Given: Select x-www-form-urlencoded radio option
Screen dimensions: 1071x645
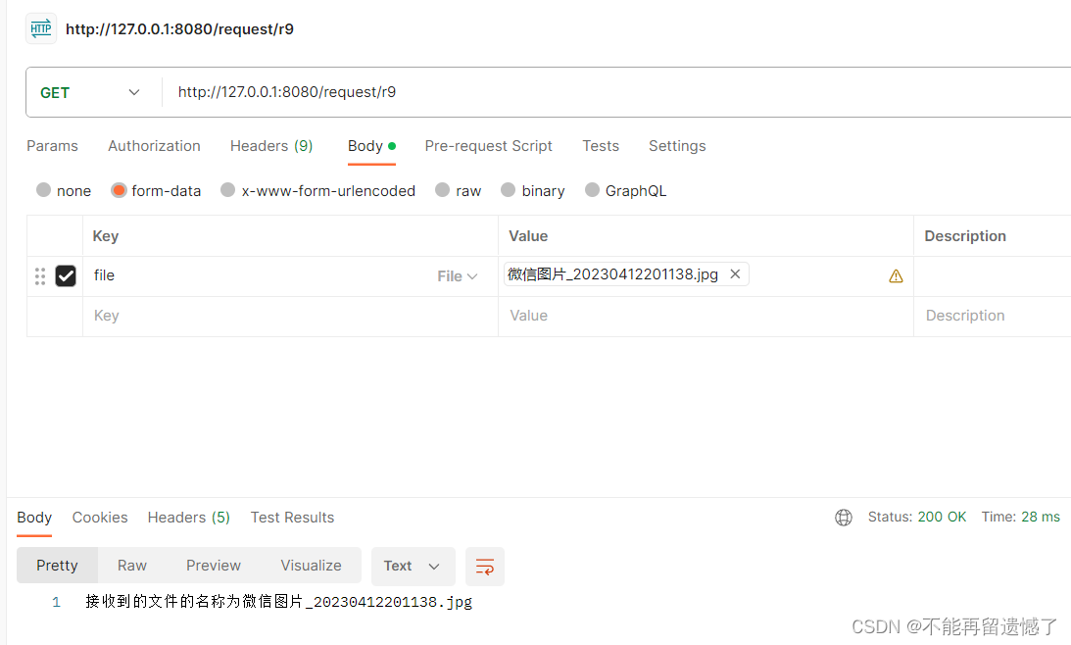Looking at the screenshot, I should pos(227,190).
